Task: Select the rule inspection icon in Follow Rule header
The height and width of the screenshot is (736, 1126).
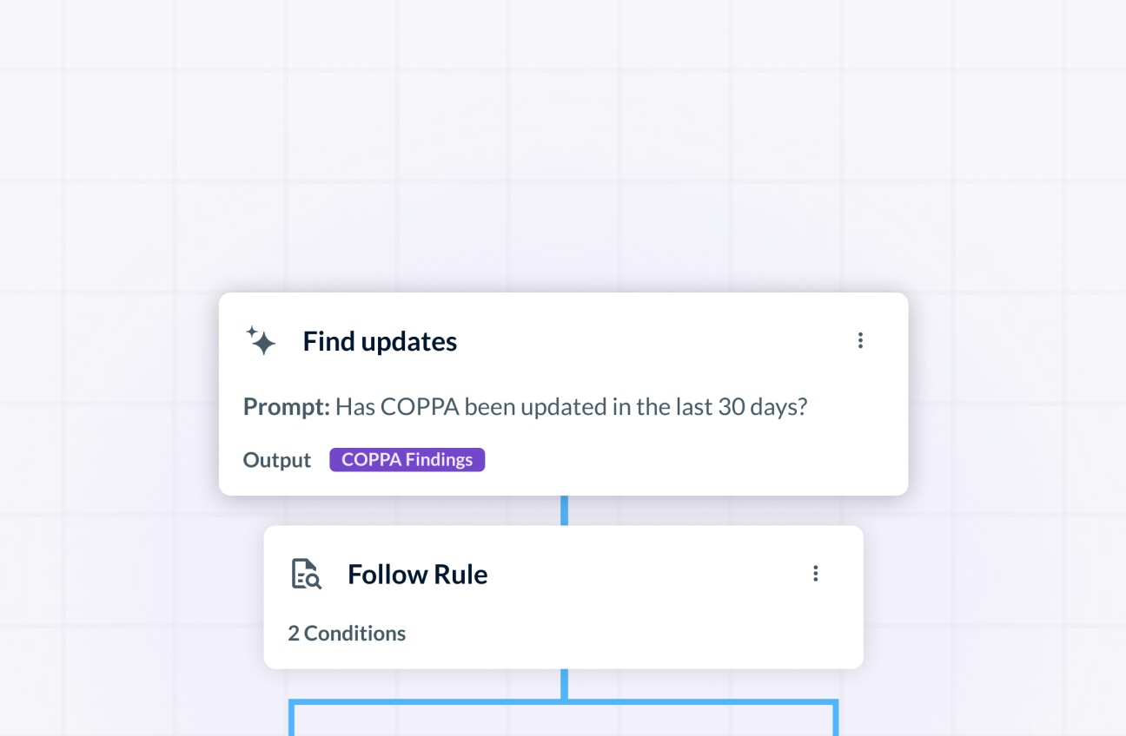Action: 304,574
